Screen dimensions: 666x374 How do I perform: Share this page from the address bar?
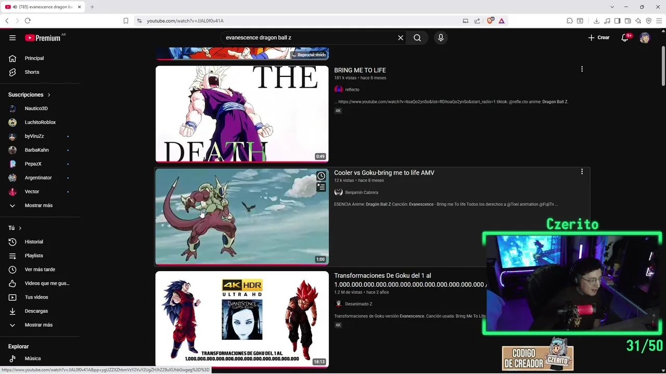click(477, 21)
